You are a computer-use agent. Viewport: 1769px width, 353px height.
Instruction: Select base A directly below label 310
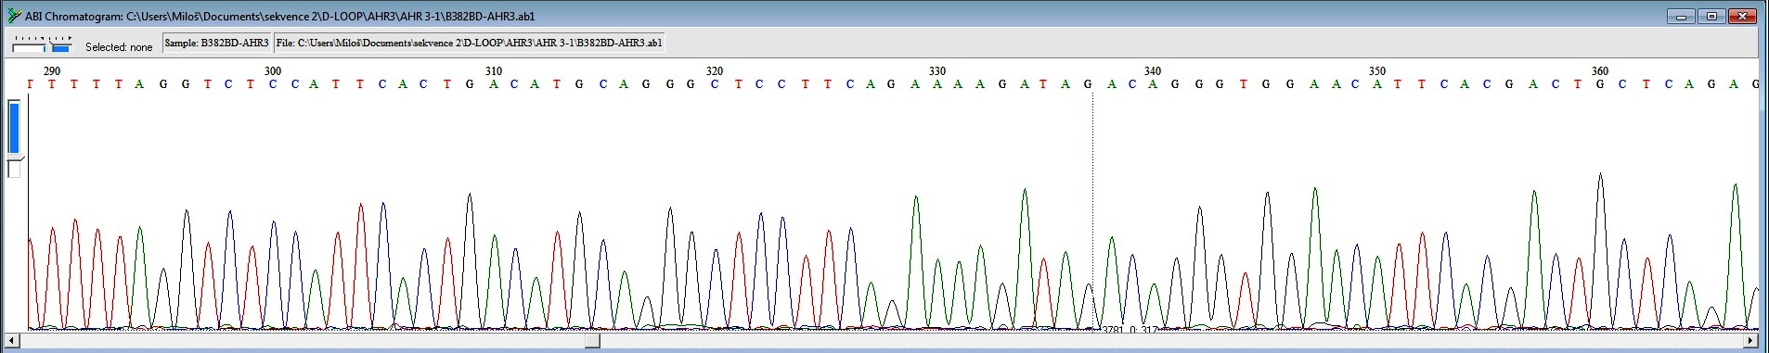tap(494, 84)
